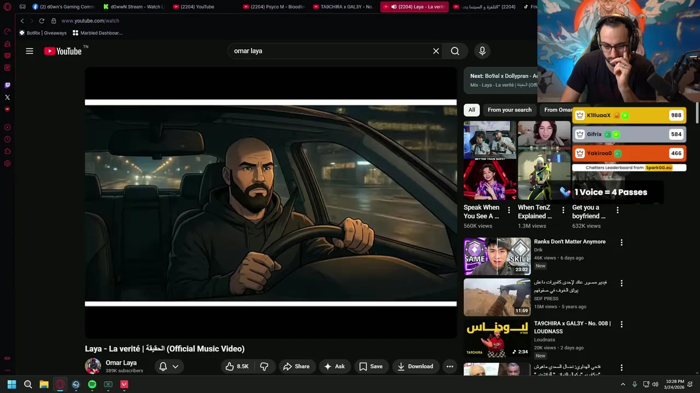Click the Ask button
This screenshot has height=393, width=700.
click(334, 366)
